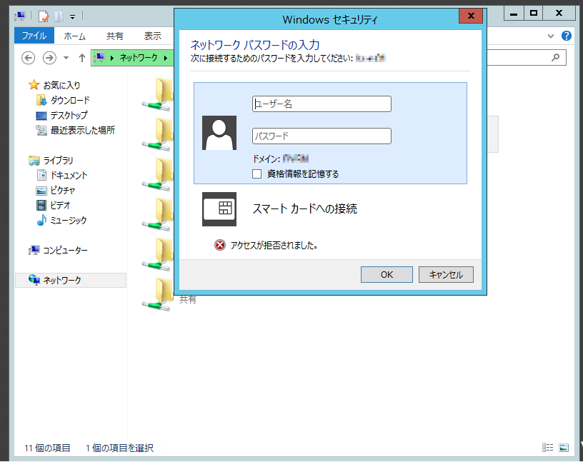
Task: Click the smart card icon
Action: pyautogui.click(x=219, y=209)
